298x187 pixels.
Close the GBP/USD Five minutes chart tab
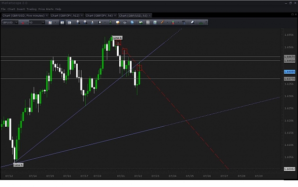point(47,16)
